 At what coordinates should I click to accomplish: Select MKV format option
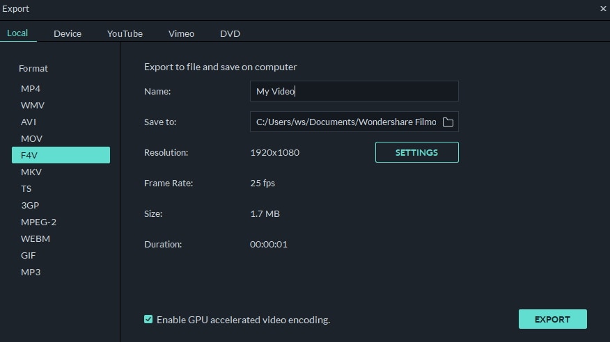[31, 172]
